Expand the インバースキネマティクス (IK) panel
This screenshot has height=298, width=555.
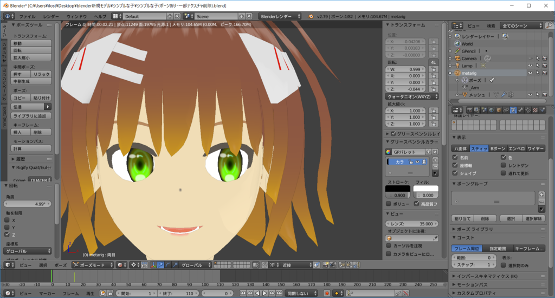[x=487, y=276]
